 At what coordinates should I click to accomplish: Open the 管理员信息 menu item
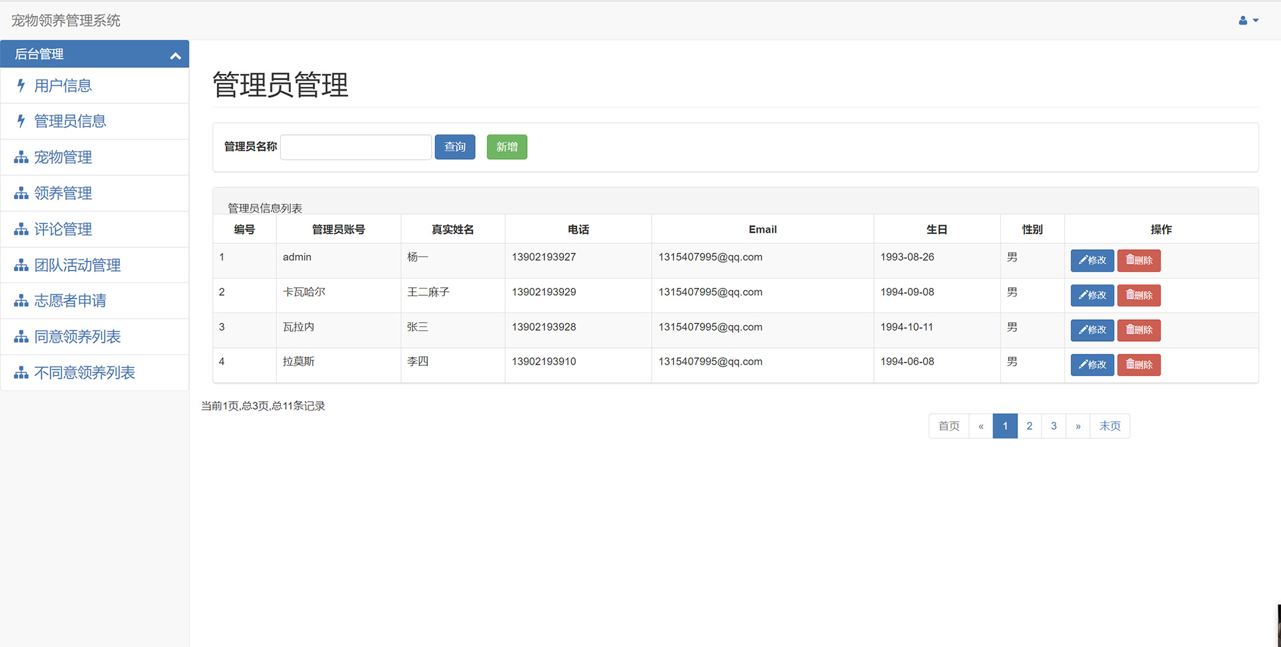[x=95, y=121]
